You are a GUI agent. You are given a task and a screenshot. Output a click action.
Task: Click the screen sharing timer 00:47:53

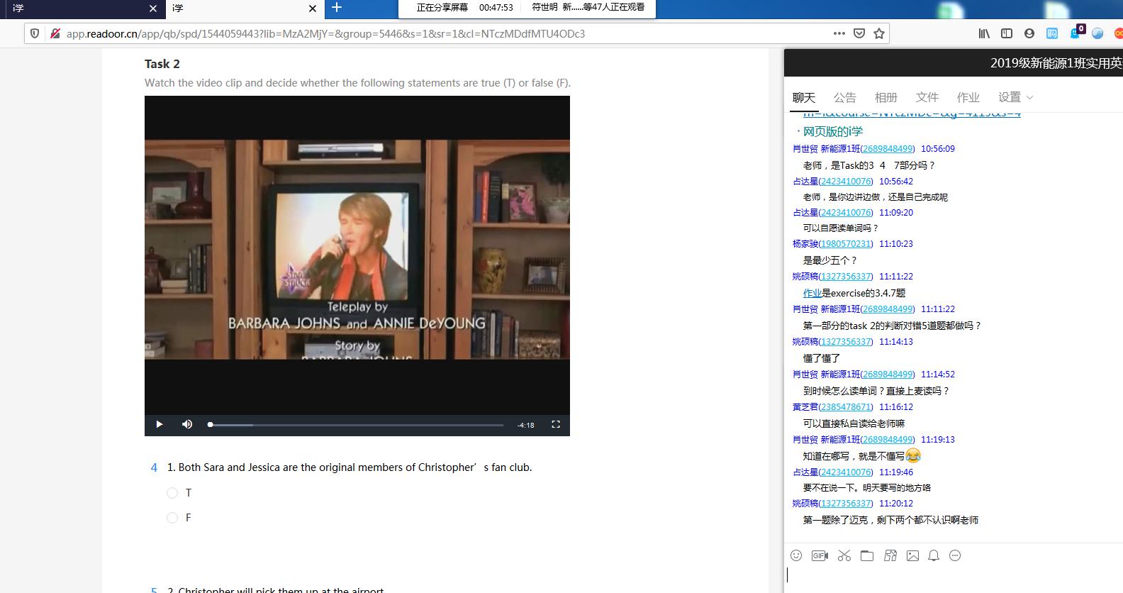pyautogui.click(x=496, y=7)
